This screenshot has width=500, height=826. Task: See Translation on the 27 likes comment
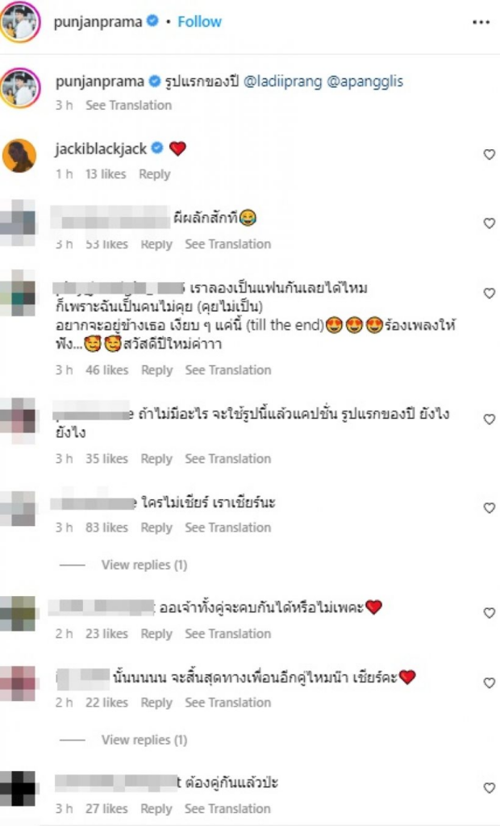[227, 808]
